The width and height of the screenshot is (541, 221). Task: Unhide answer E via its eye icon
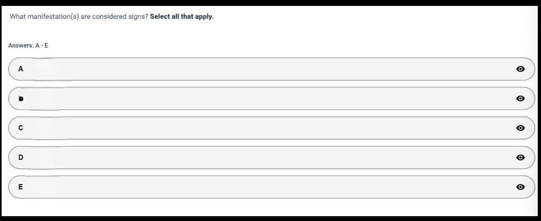pyautogui.click(x=520, y=187)
